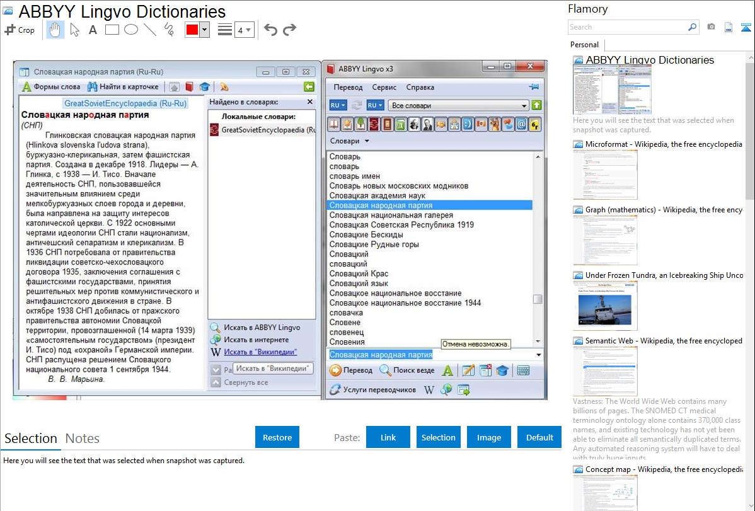This screenshot has width=755, height=511.
Task: Open Under Frozen Tundra snapshot thumbnail
Action: click(x=605, y=306)
